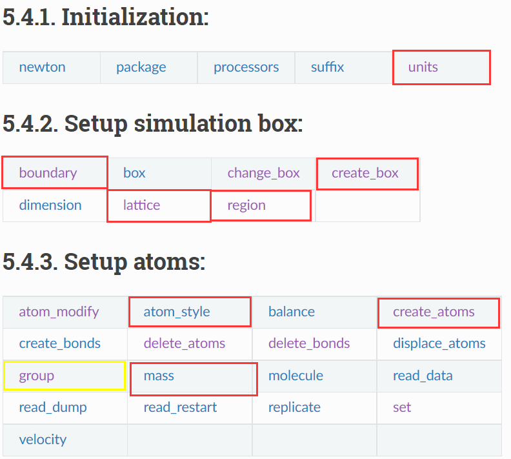
Task: Open the atom_style command link
Action: click(176, 312)
